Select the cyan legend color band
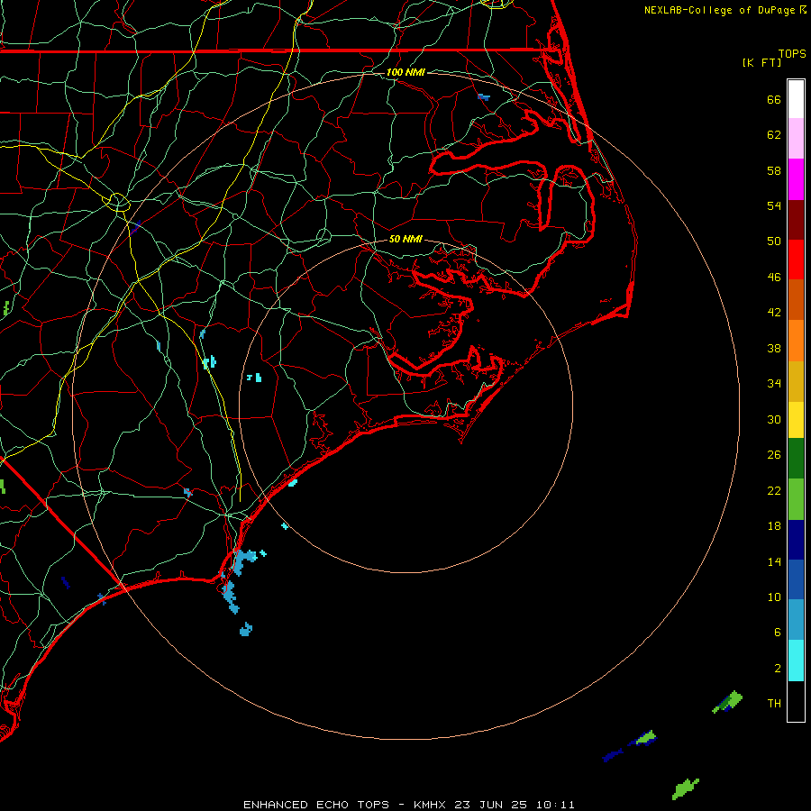Viewport: 811px width, 811px height. tap(796, 661)
